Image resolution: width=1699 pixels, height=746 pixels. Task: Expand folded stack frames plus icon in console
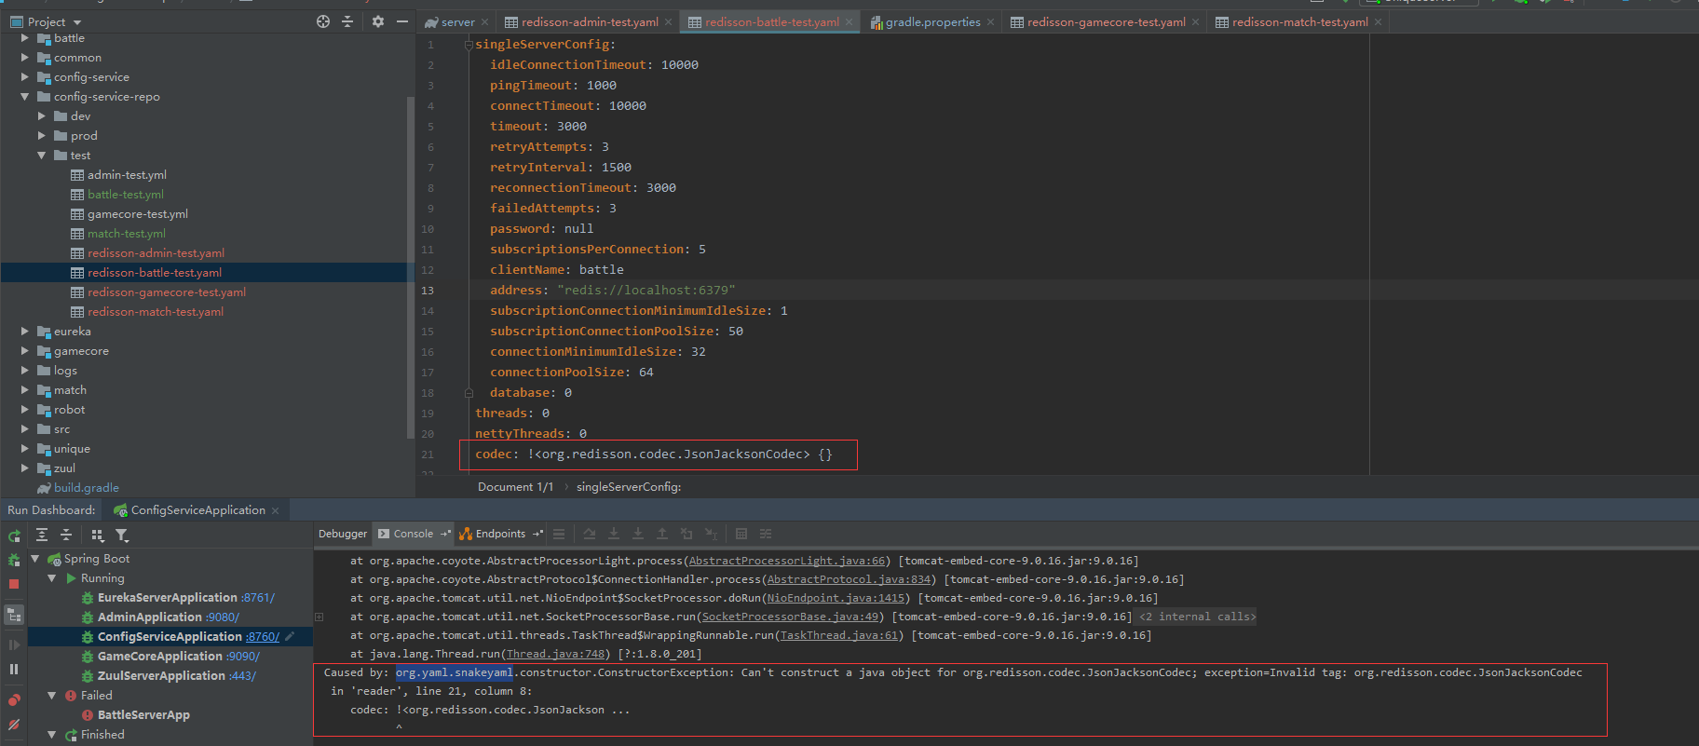(319, 617)
